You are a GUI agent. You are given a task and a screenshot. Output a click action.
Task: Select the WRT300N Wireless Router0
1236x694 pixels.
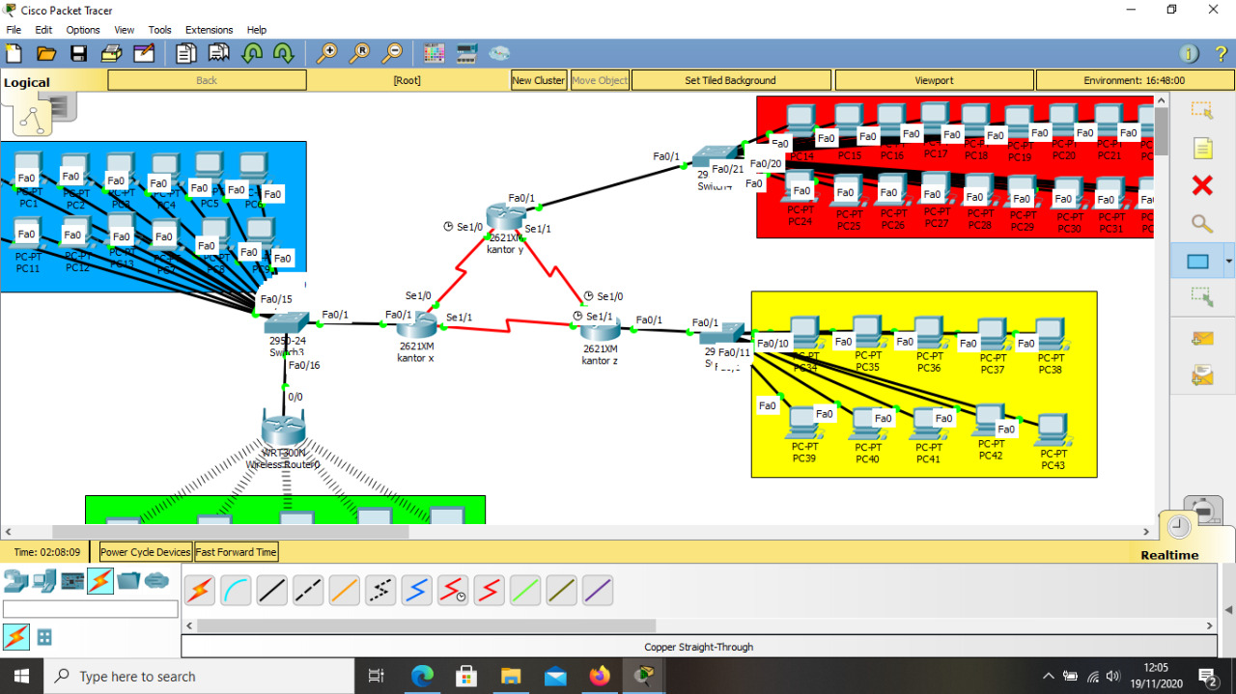[x=283, y=430]
